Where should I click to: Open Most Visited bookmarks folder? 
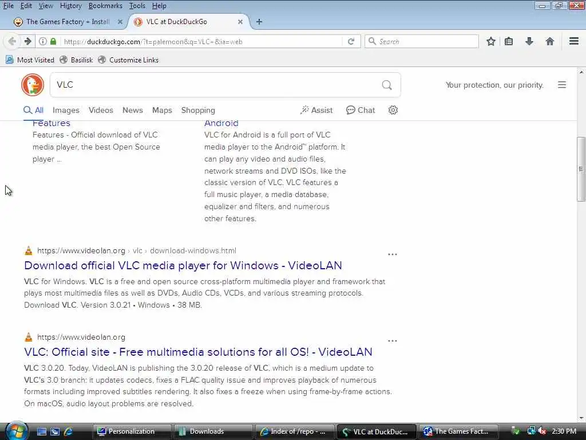30,60
